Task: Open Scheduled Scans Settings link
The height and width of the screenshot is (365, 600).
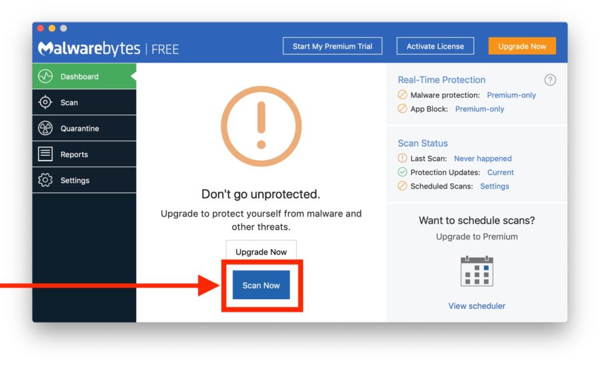Action: [495, 186]
